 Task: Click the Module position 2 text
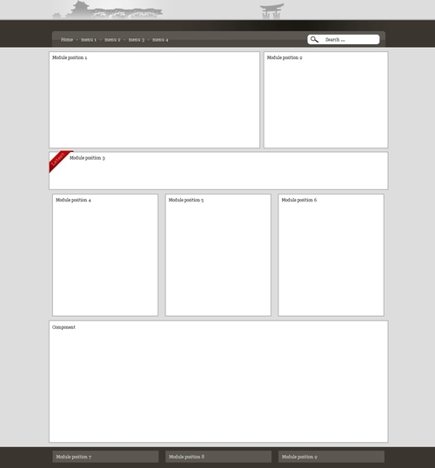point(284,57)
